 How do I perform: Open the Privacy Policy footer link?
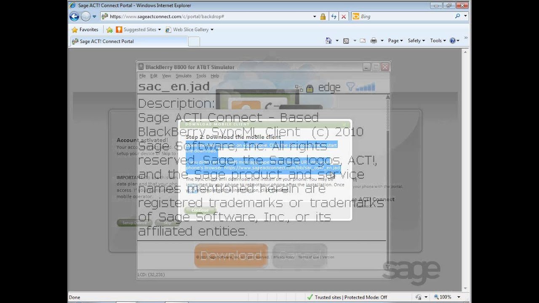click(x=284, y=257)
